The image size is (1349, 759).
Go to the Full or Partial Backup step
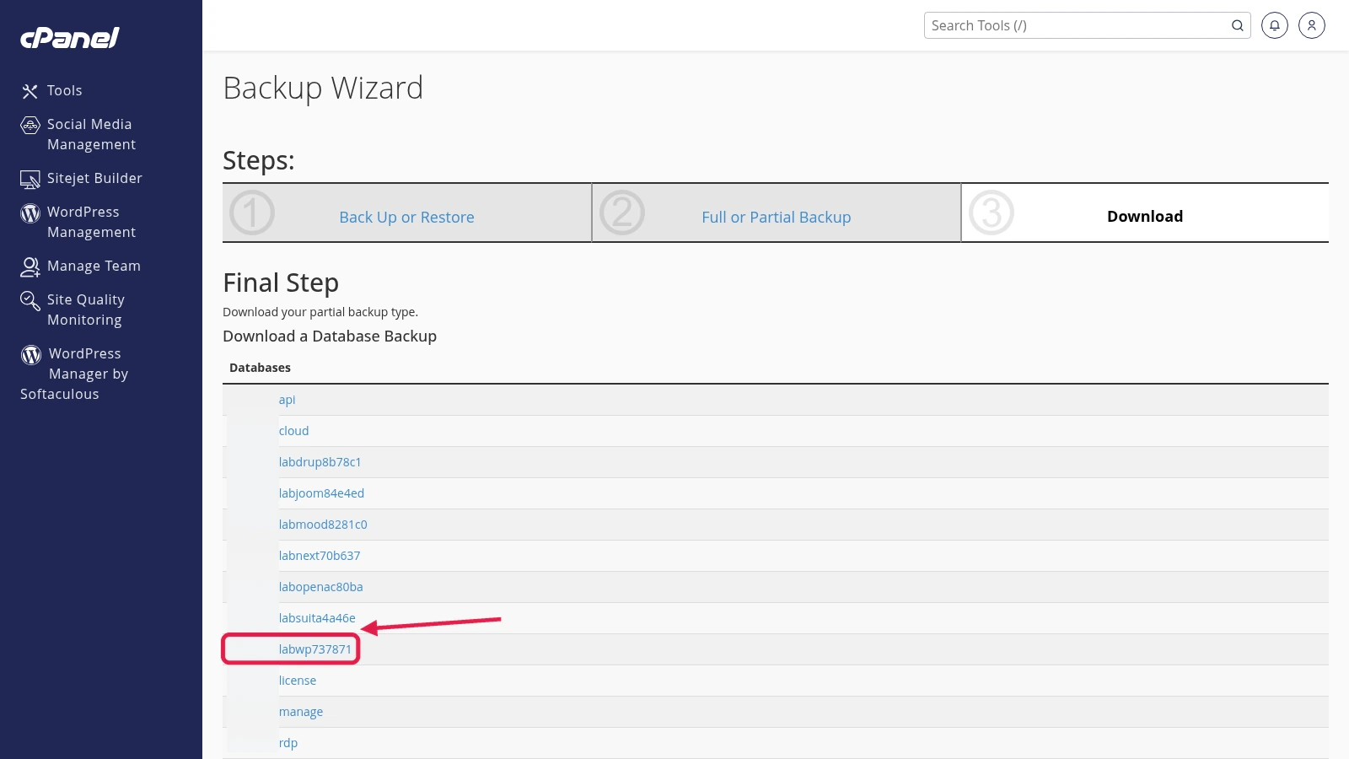point(777,217)
